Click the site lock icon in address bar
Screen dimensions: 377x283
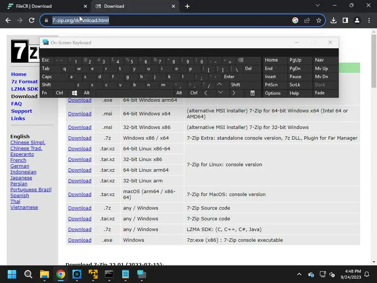(46, 21)
